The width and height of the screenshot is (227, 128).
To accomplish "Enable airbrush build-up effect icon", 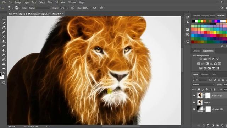I will tap(95, 8).
